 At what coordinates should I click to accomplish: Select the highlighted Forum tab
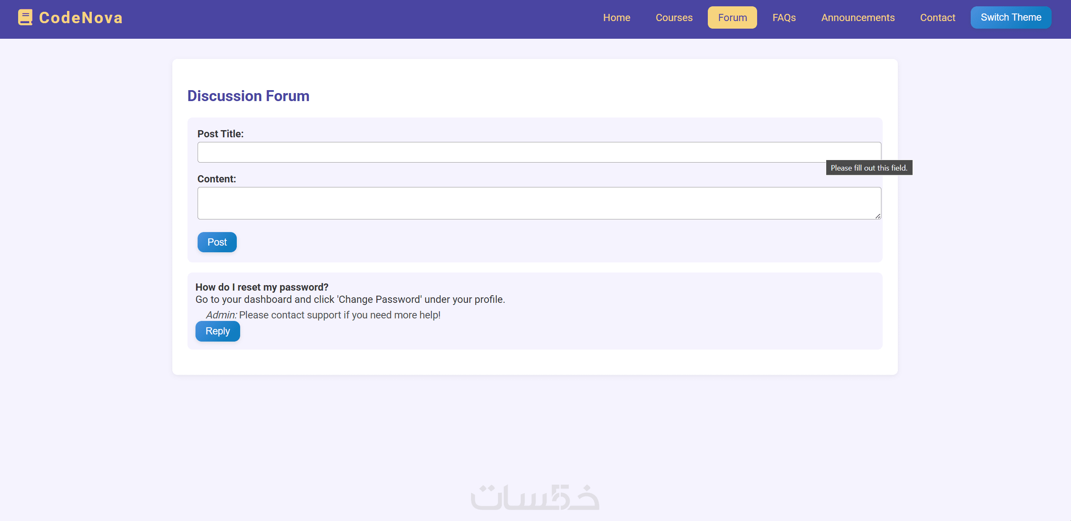click(x=732, y=18)
